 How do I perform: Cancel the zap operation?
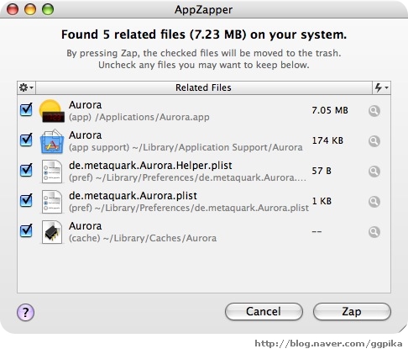pyautogui.click(x=264, y=311)
